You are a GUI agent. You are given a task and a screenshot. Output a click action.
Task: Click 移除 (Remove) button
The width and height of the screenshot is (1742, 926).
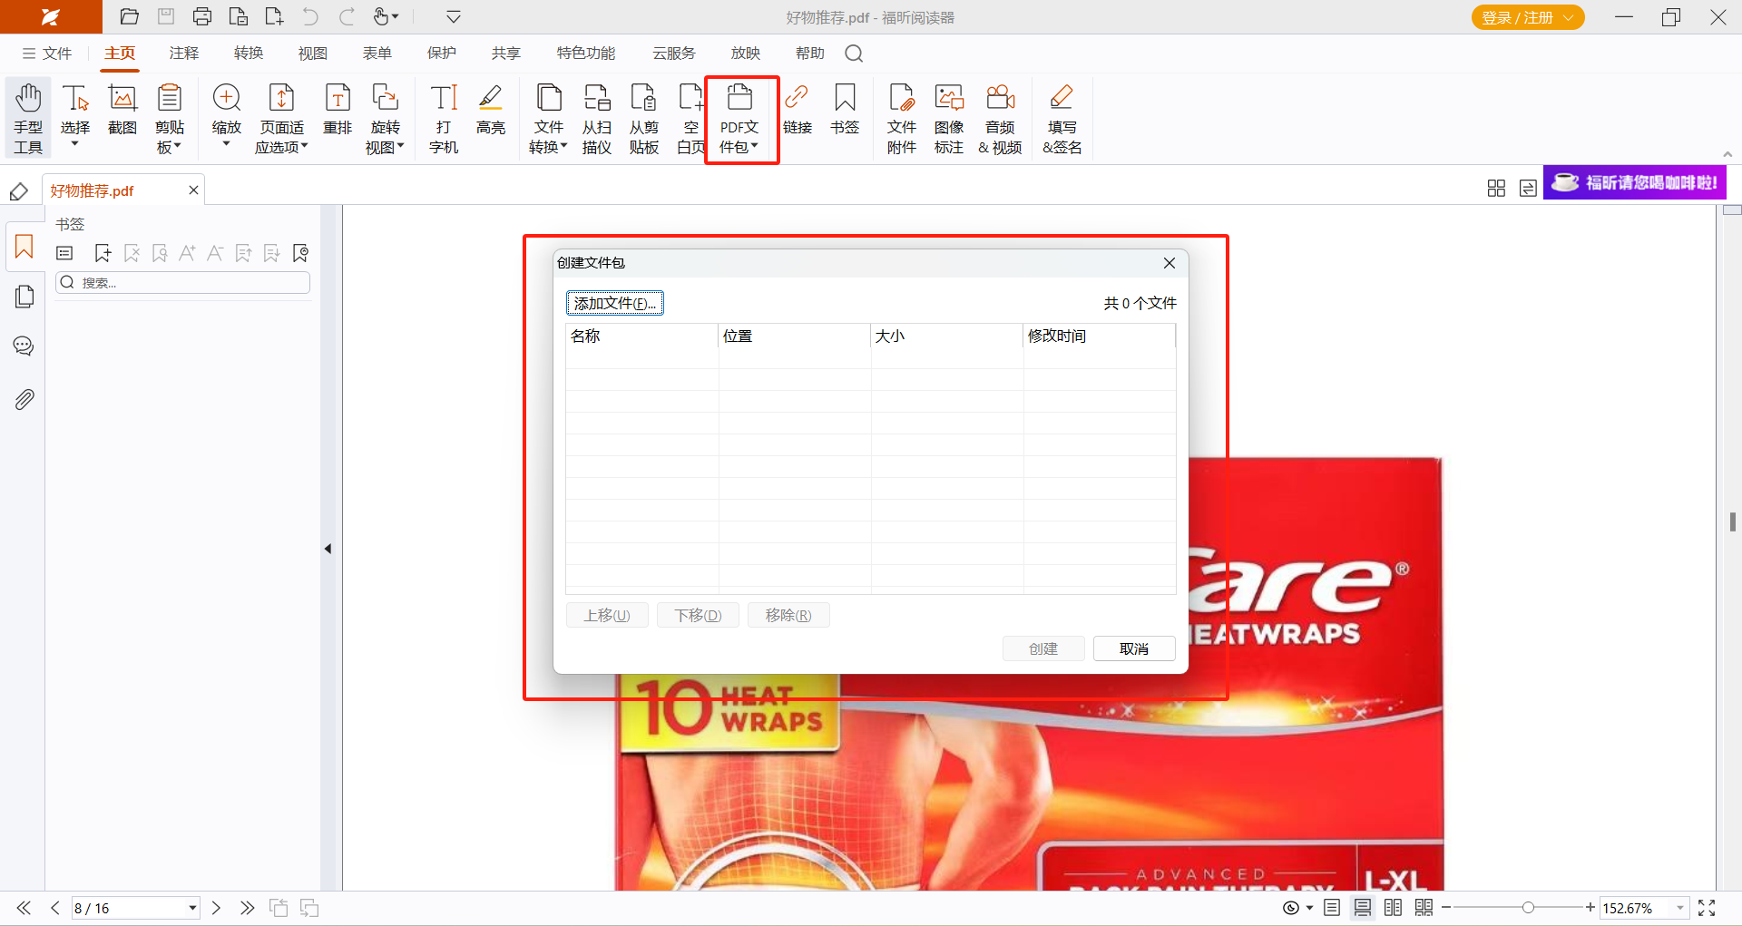(x=788, y=615)
